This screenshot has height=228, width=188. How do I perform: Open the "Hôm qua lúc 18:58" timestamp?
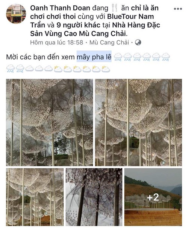click(x=56, y=43)
